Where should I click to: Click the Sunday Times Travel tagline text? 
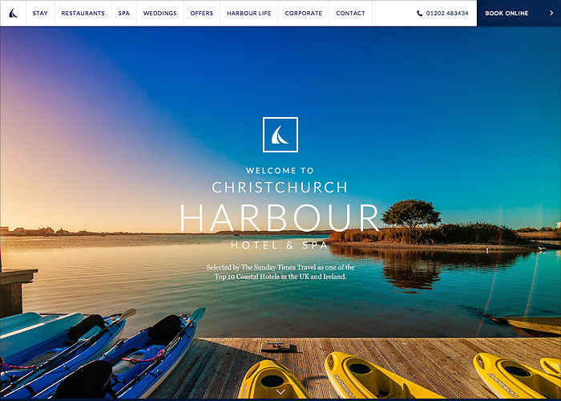click(x=280, y=272)
